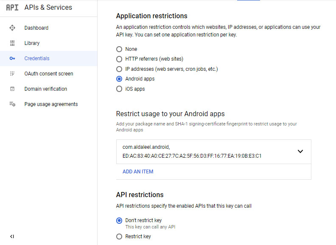Collapse the sidebar navigation panel

click(x=12, y=237)
